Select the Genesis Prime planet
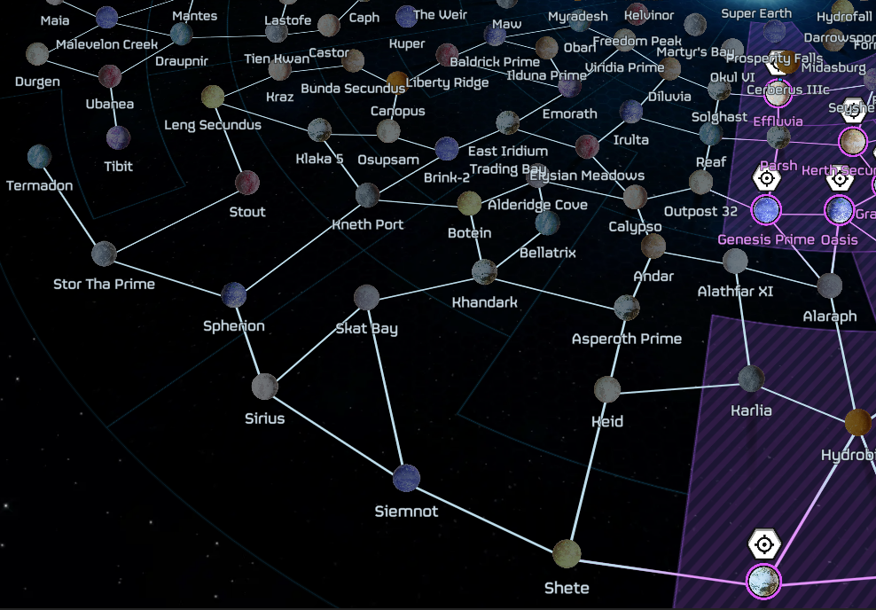 tap(766, 211)
